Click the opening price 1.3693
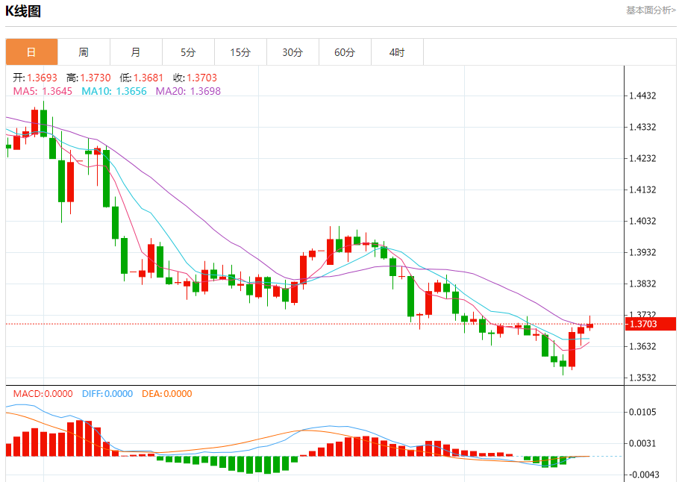 43,78
